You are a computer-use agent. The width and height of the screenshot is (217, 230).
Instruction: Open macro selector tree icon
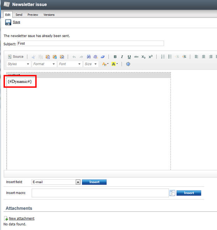(x=172, y=193)
